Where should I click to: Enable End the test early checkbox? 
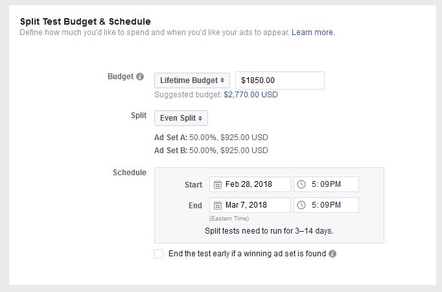[159, 254]
